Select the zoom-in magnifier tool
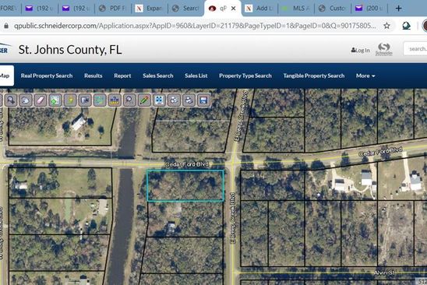The height and width of the screenshot is (285, 427). tap(11, 100)
